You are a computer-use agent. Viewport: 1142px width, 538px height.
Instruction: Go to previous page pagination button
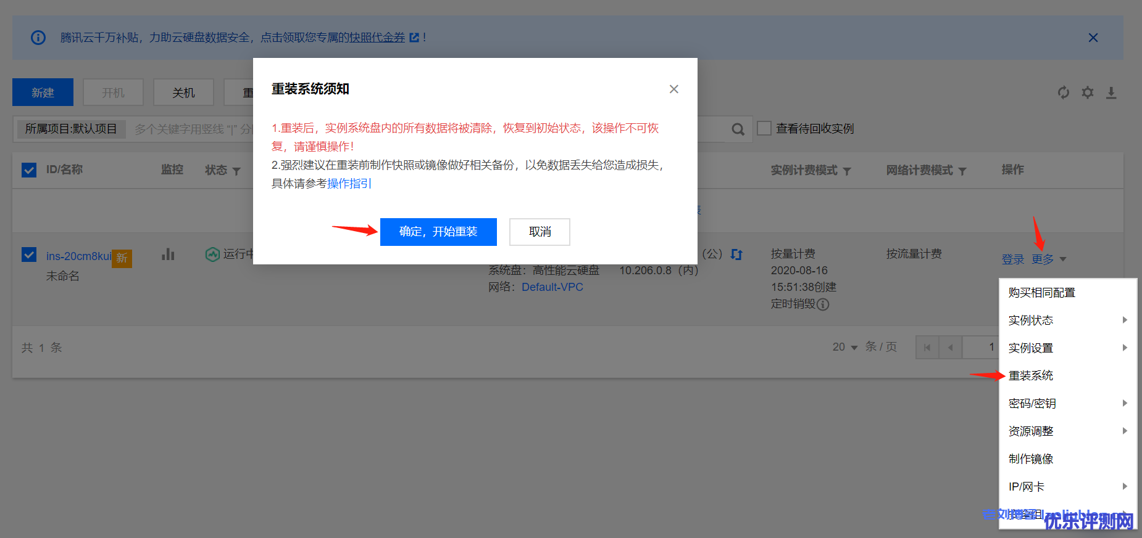(x=951, y=348)
